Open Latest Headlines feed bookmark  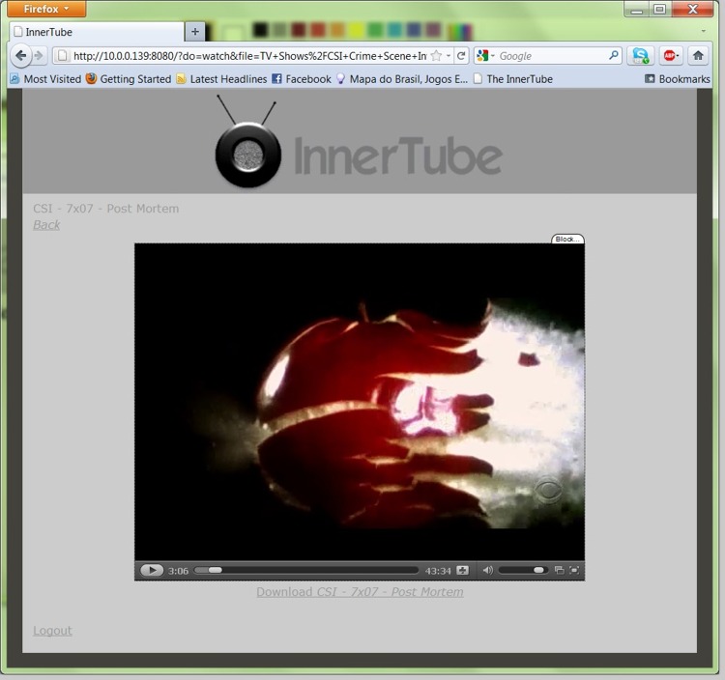pos(222,79)
